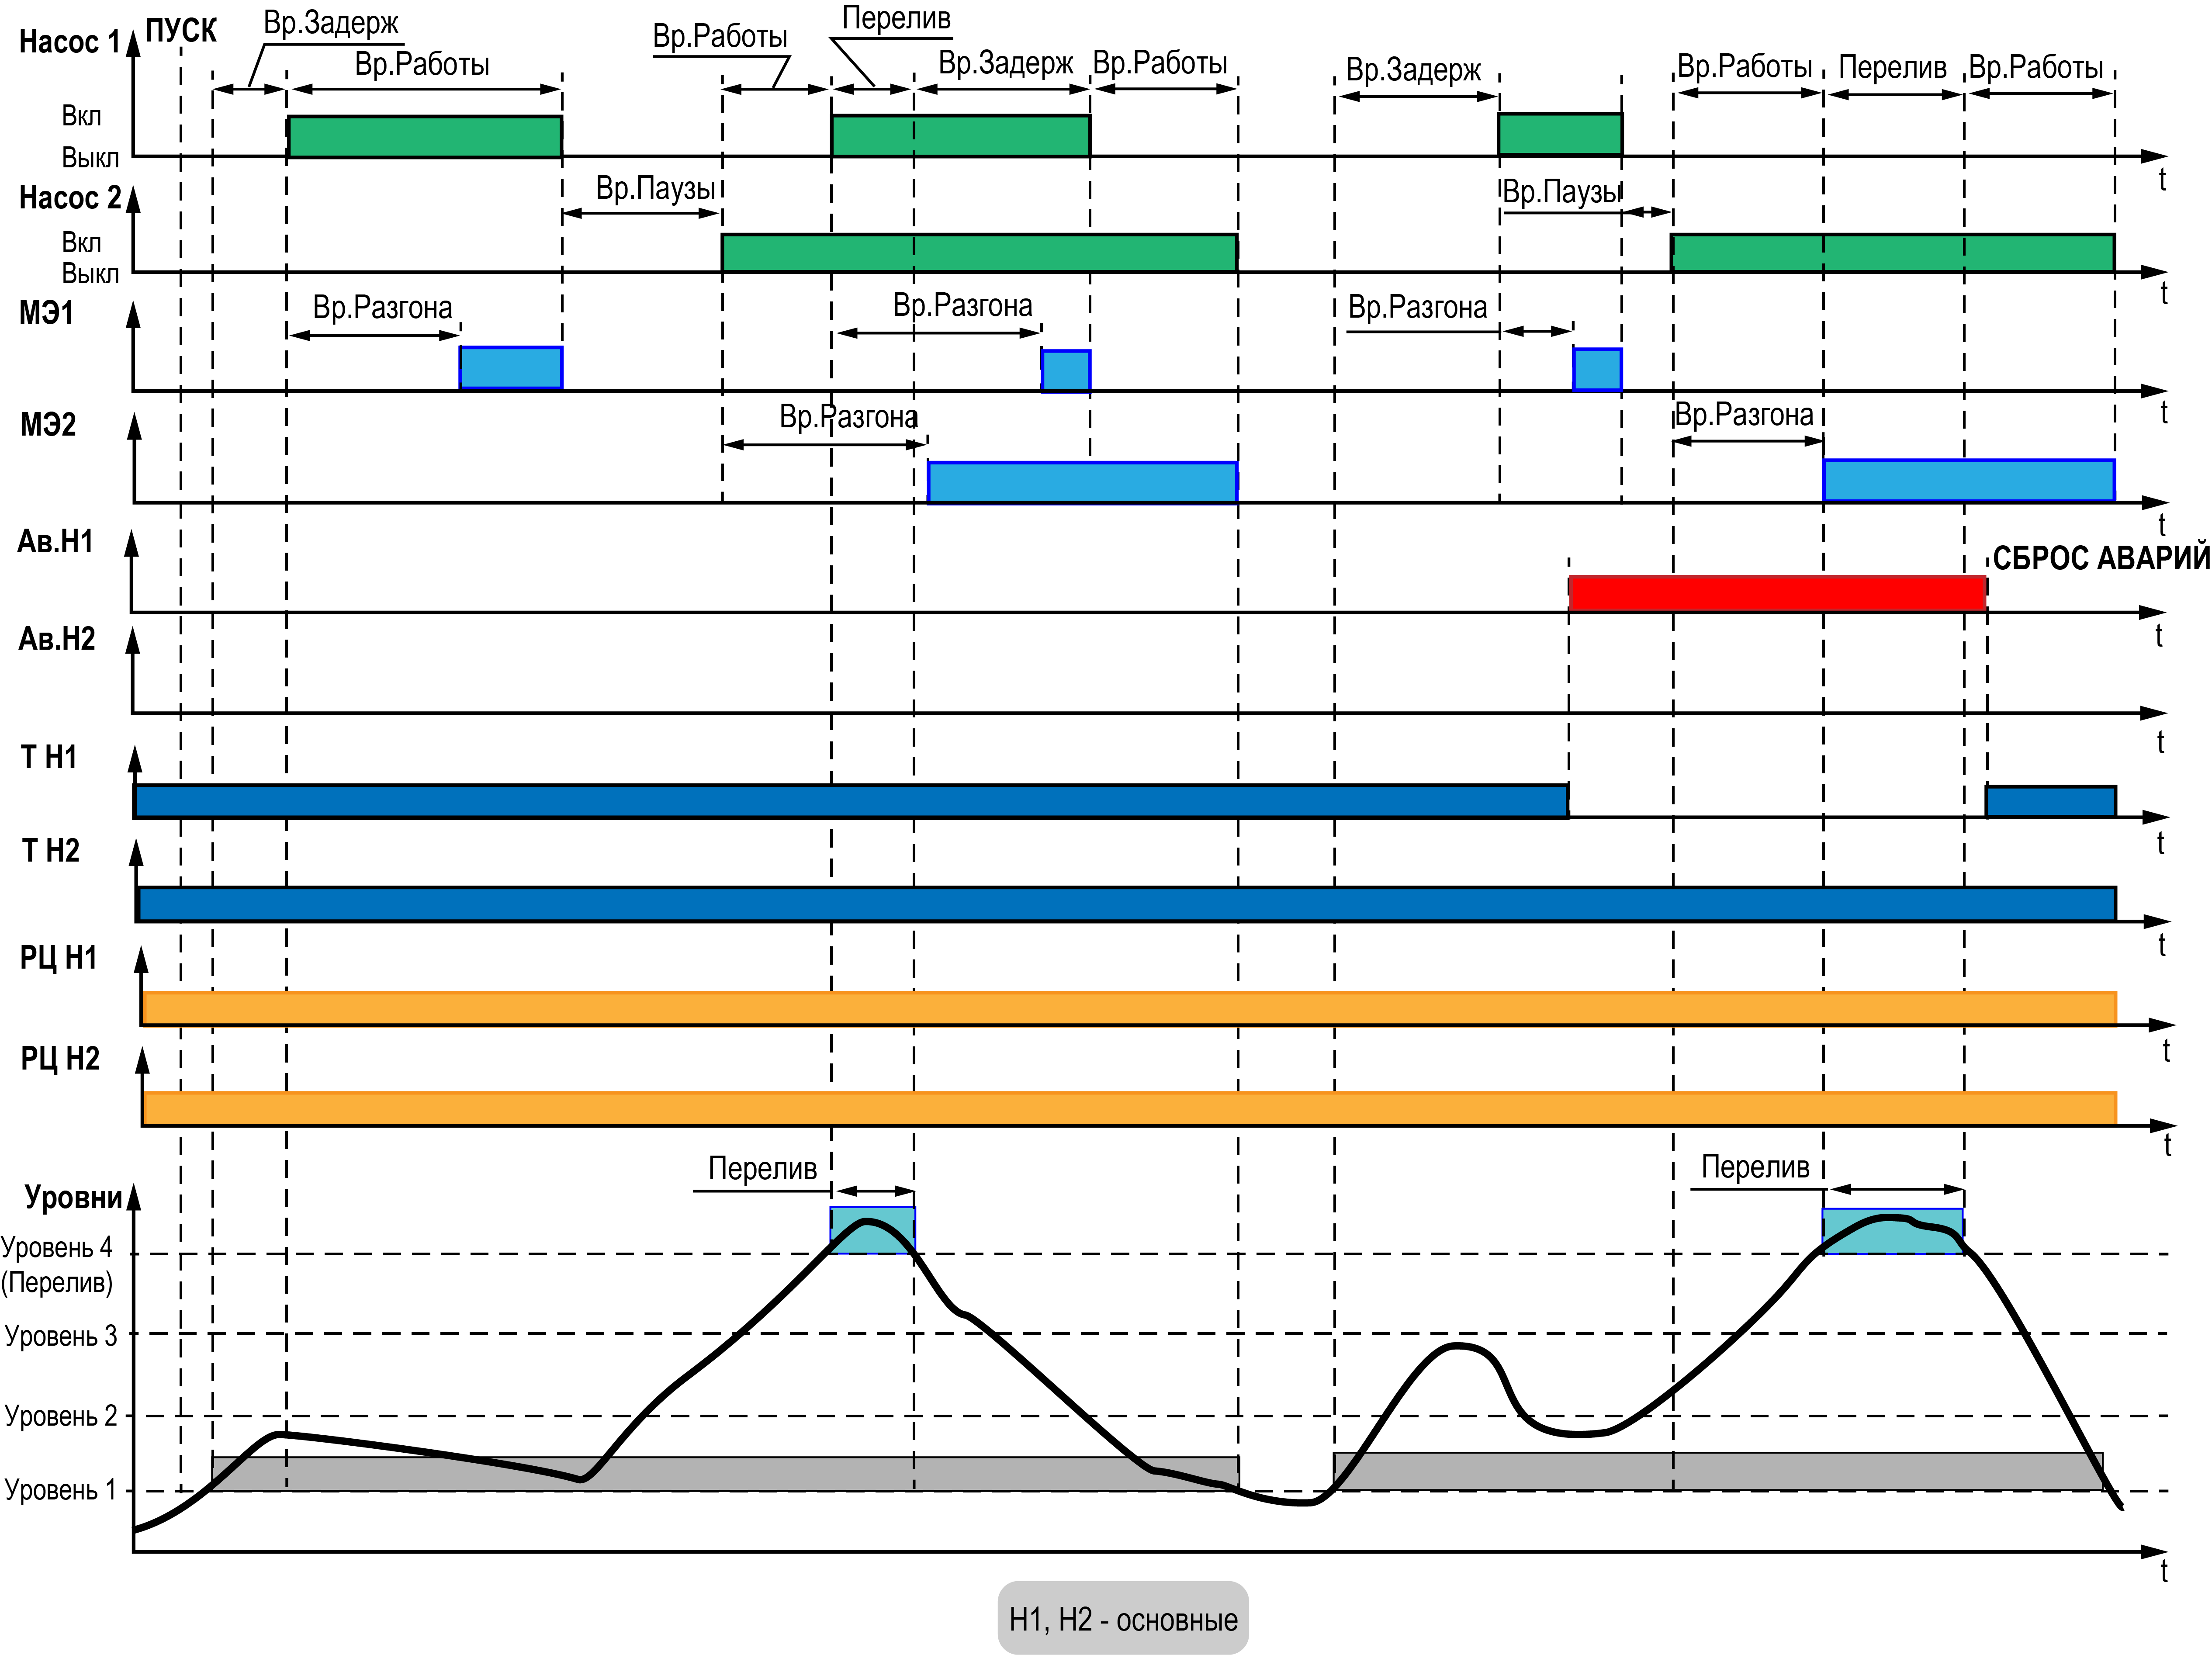
Task: Click the РЦ Н2 row label
Action: 60,1058
